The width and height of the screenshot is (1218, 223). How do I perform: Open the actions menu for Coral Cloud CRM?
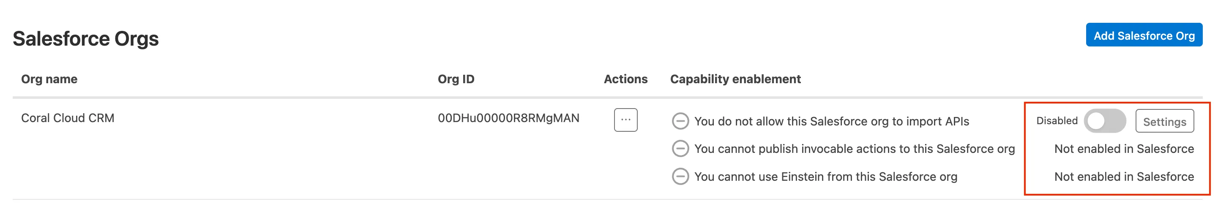tap(625, 120)
